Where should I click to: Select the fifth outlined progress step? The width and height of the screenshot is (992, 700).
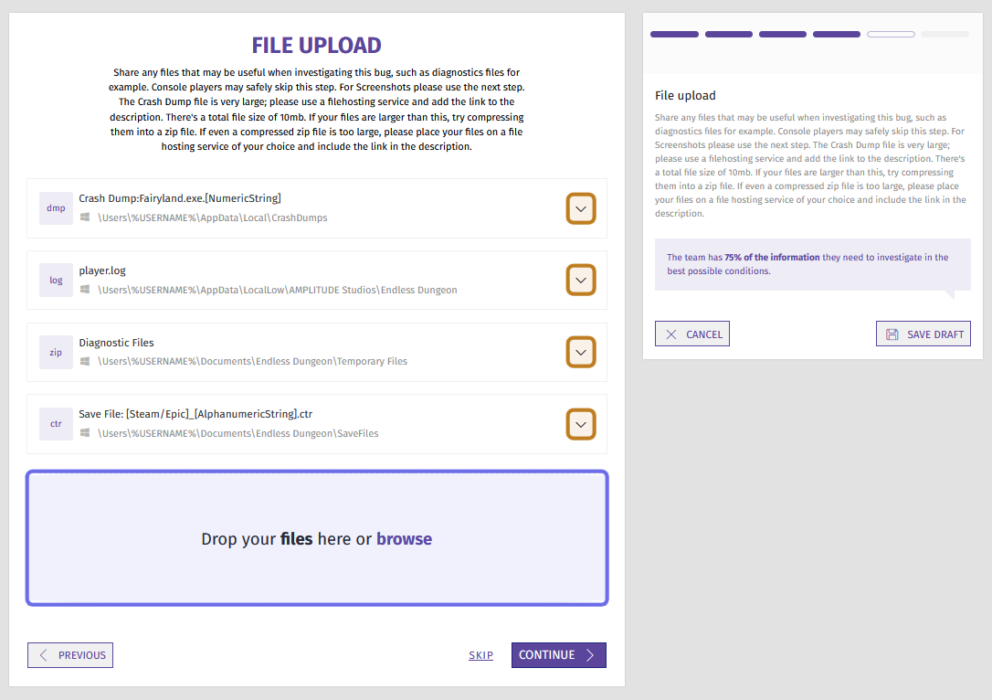(891, 34)
